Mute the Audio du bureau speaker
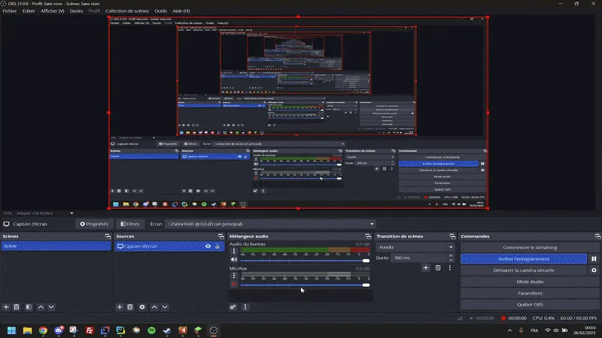602x338 pixels. pyautogui.click(x=234, y=260)
